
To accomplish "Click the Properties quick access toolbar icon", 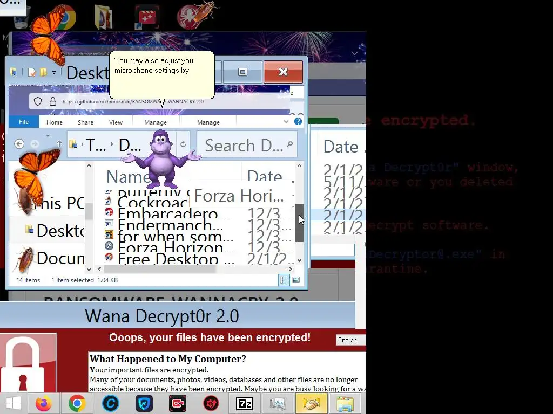I will [31, 72].
